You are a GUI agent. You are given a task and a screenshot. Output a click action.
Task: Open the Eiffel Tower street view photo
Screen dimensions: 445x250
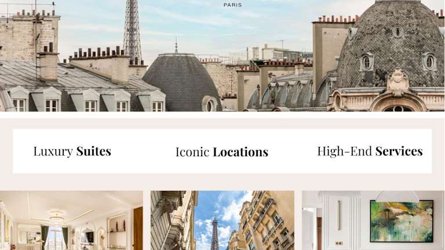pyautogui.click(x=222, y=220)
